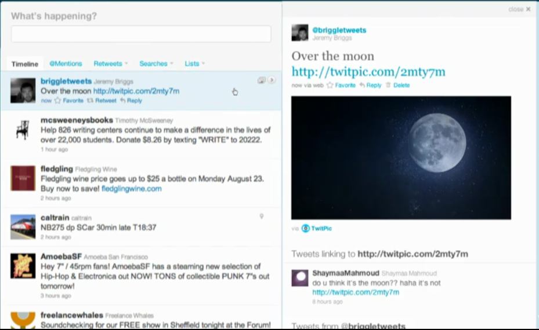Screen dimensions: 539x330
Task: Expand the Lists dropdown
Action: (194, 64)
